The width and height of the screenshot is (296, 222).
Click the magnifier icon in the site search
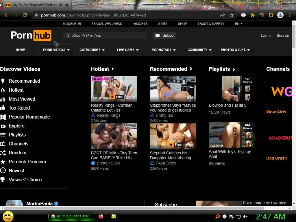pos(68,35)
